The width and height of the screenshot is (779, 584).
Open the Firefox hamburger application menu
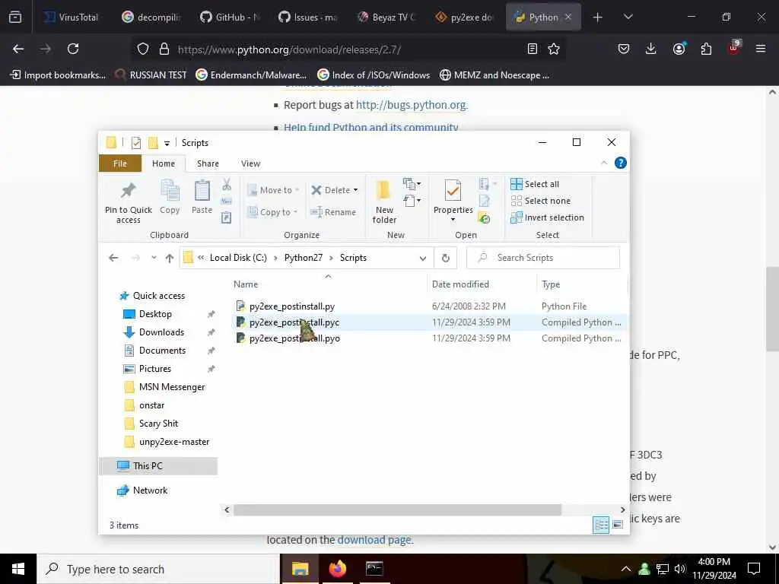point(761,49)
